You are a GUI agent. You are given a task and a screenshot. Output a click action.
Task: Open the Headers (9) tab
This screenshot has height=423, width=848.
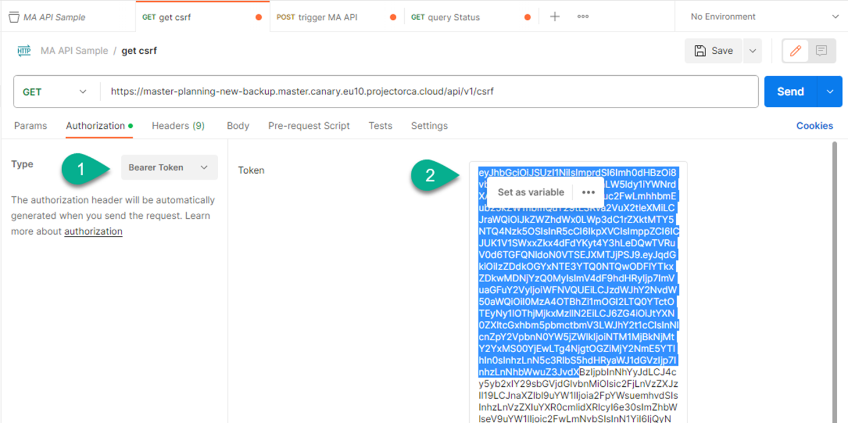tap(178, 126)
